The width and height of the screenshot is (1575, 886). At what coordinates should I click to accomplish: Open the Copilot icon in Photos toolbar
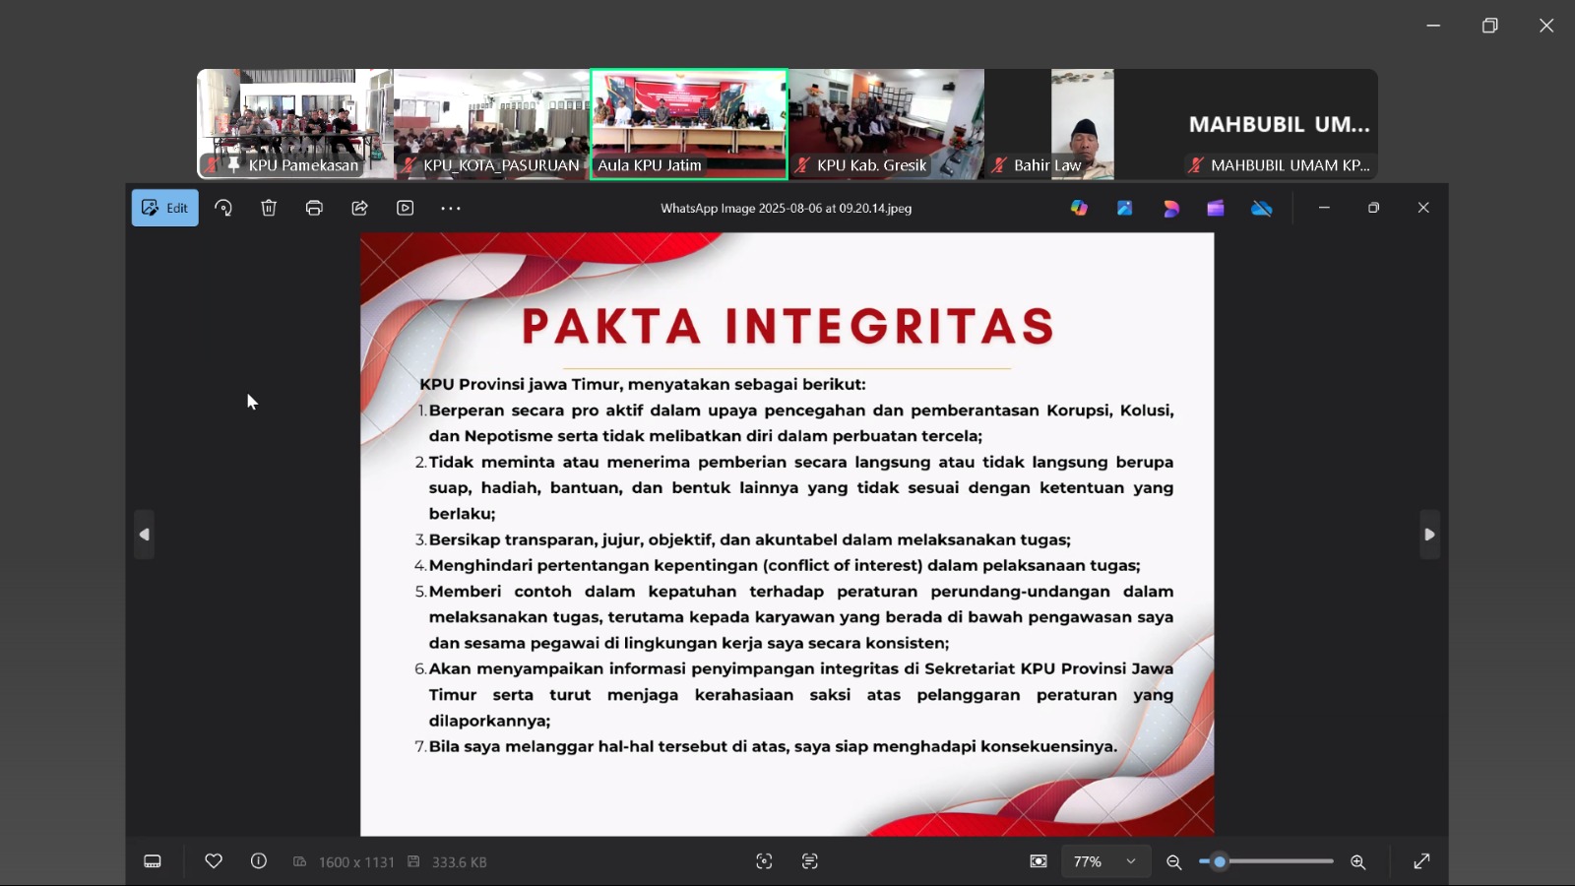(1079, 208)
